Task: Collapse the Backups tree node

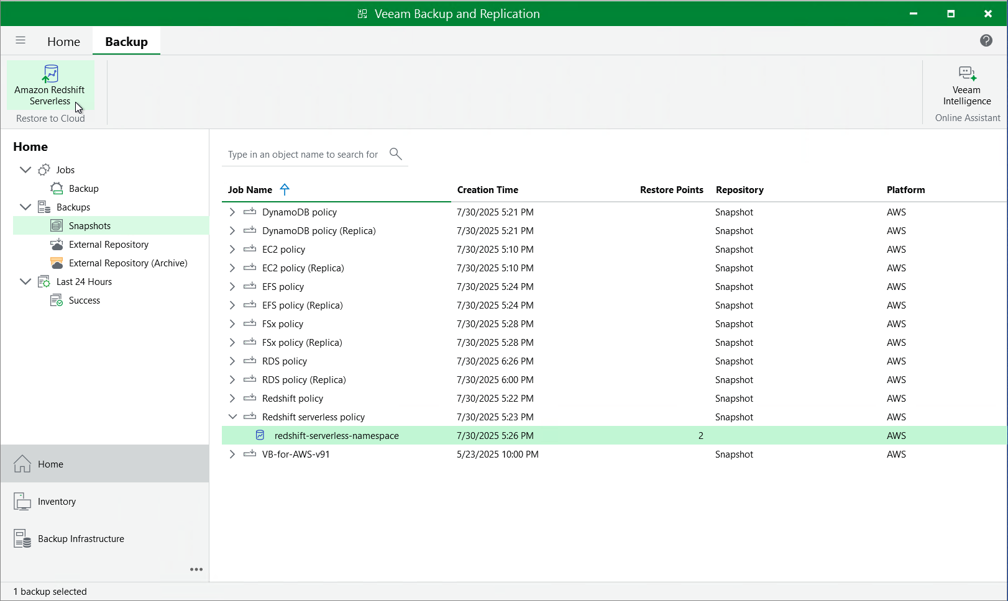Action: tap(25, 207)
